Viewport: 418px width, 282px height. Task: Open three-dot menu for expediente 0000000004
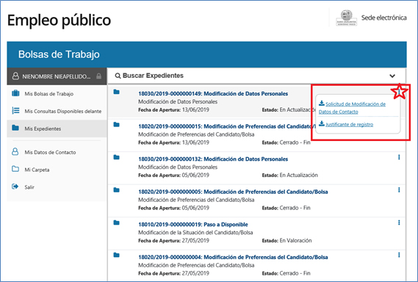click(399, 255)
